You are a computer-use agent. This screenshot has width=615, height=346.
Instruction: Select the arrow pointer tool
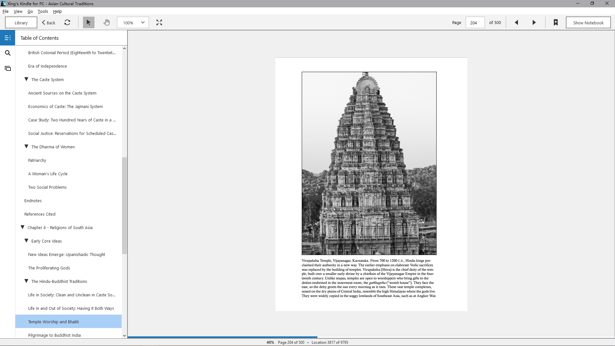(x=89, y=22)
